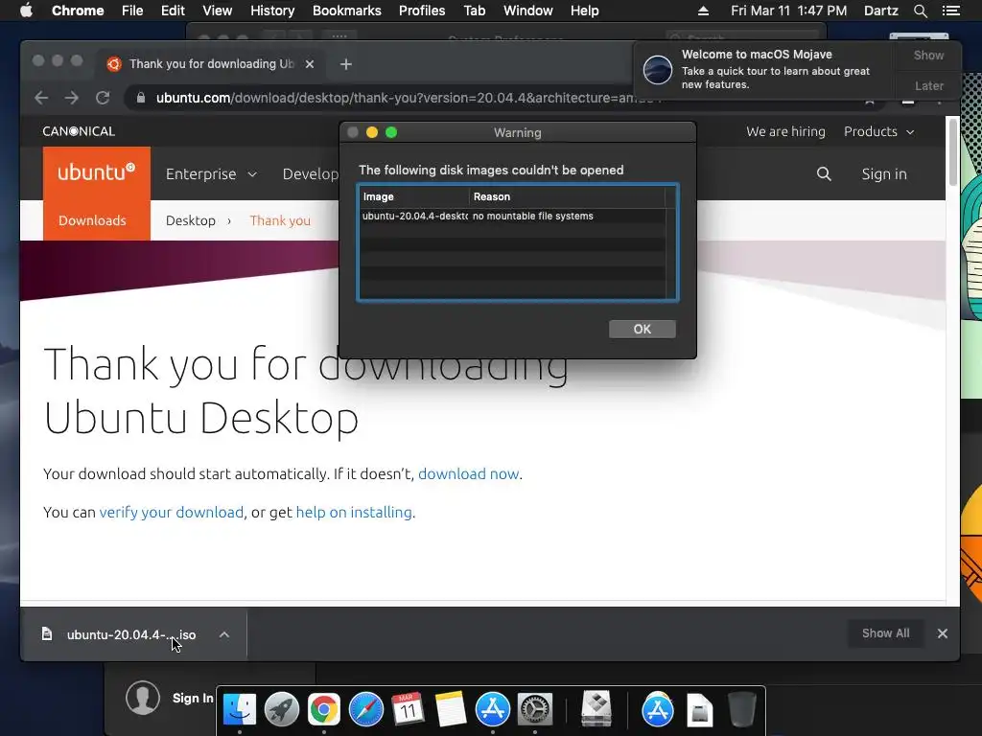The image size is (982, 736).
Task: Open the Profiles menu
Action: pyautogui.click(x=422, y=11)
